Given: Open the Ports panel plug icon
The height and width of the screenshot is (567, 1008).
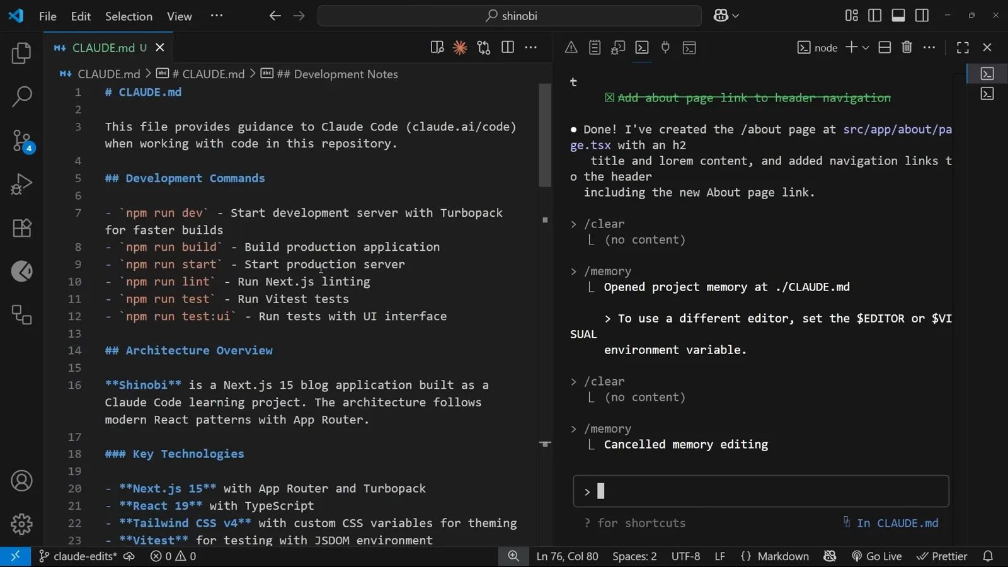Looking at the screenshot, I should pos(665,47).
